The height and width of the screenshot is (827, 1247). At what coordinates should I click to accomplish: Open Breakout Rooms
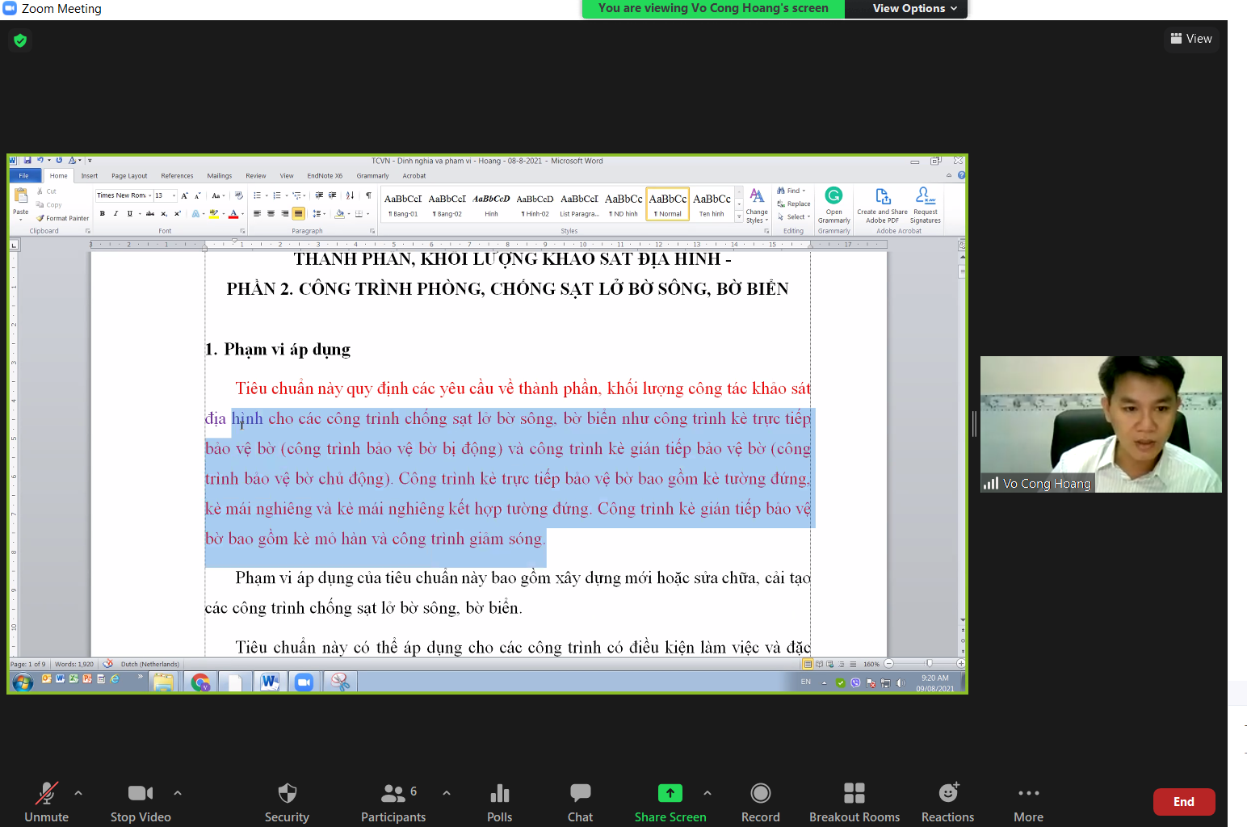pos(854,802)
